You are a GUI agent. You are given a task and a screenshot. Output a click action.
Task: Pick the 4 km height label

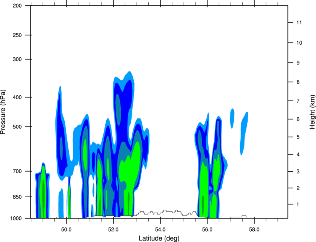(298, 155)
